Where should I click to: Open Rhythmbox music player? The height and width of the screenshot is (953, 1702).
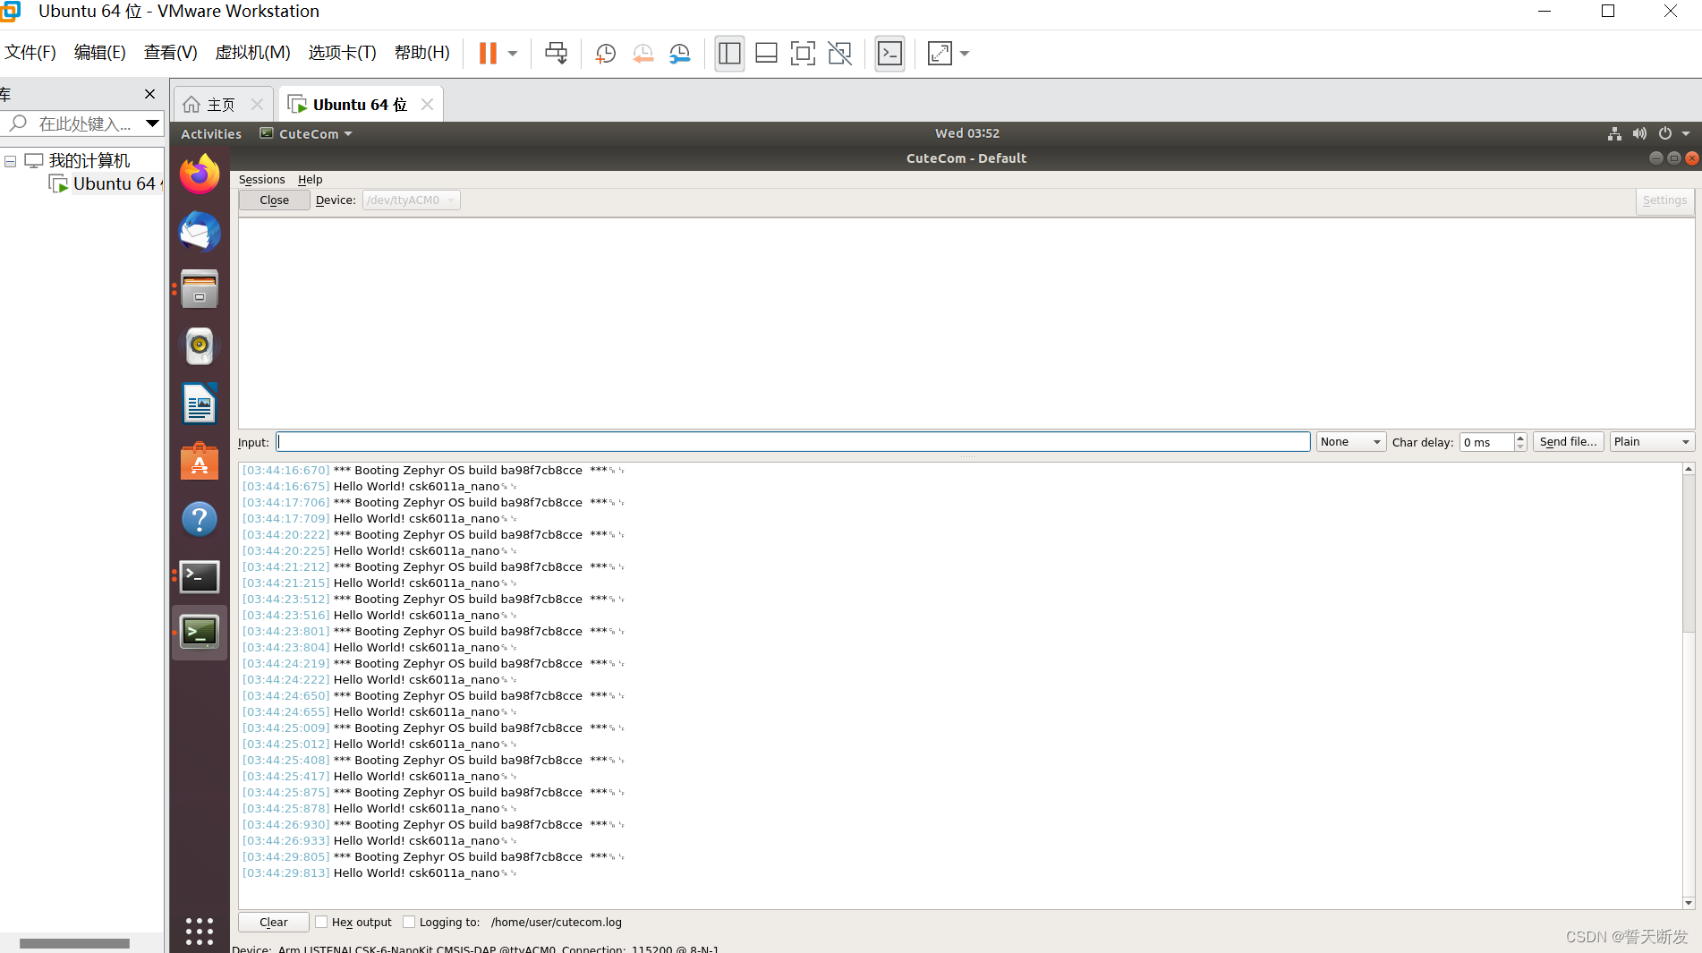click(200, 346)
